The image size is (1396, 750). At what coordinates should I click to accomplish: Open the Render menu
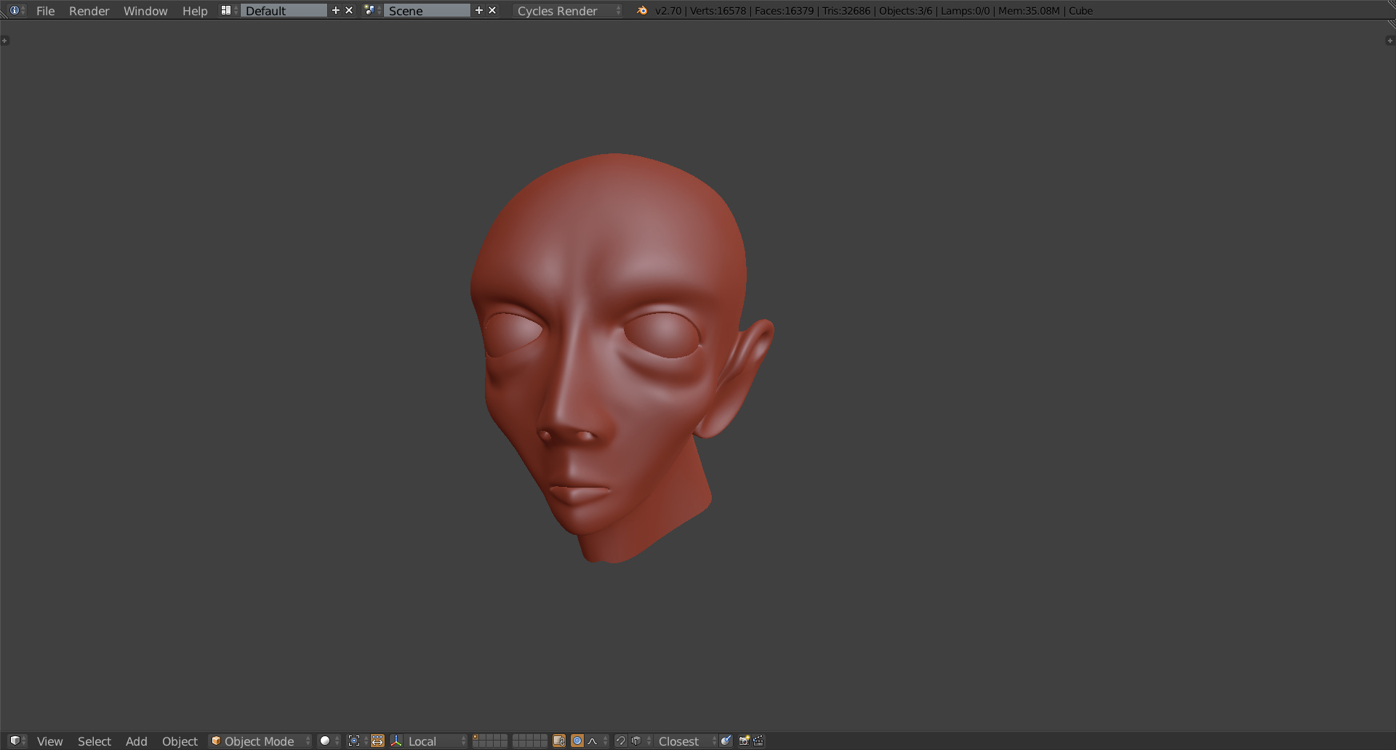tap(89, 11)
